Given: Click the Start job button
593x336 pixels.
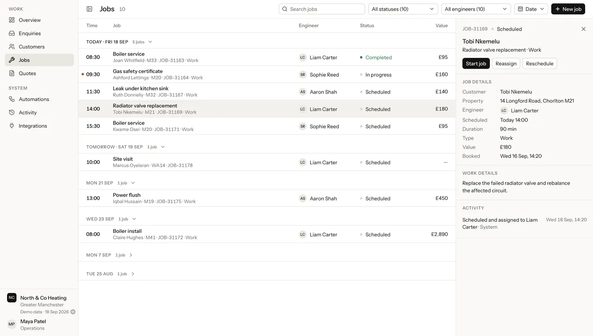Looking at the screenshot, I should pos(476,63).
